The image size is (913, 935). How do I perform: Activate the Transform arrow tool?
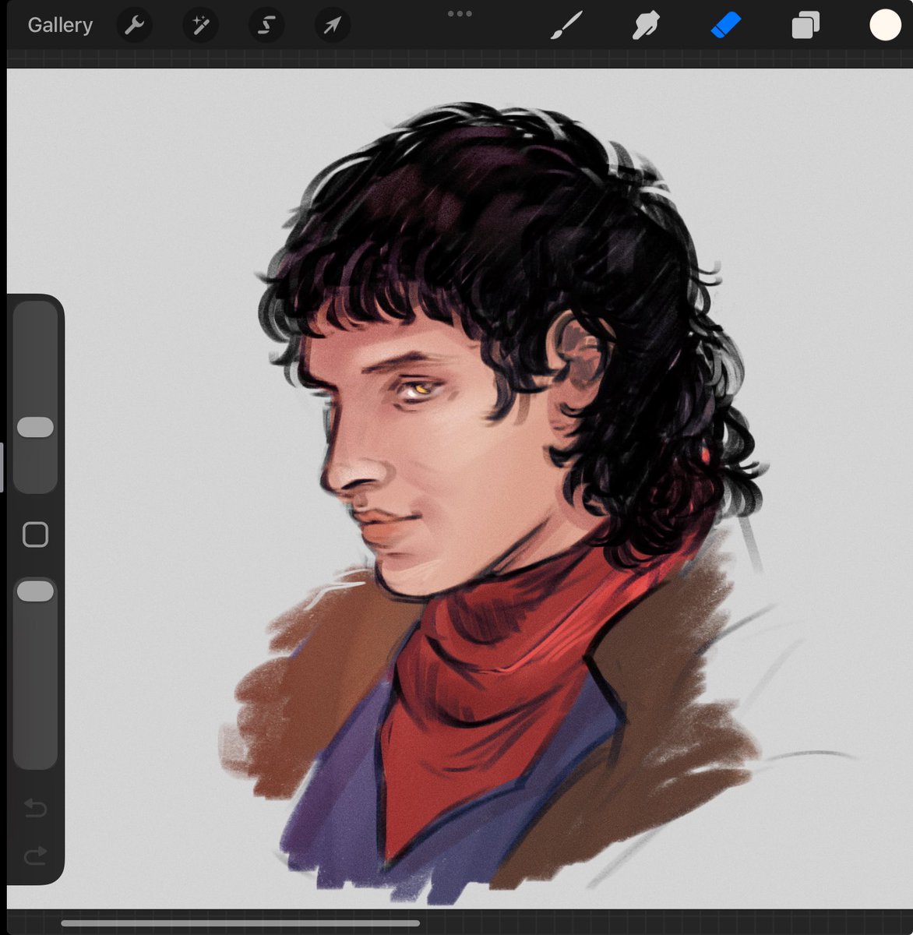click(332, 24)
